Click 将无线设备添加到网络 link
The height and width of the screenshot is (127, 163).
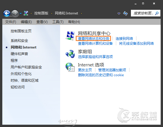click(x=136, y=43)
